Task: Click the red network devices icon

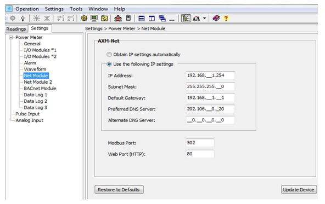Action: pyautogui.click(x=118, y=19)
